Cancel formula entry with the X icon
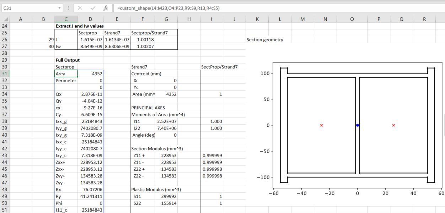Screen dimensions: 445x213 click(80, 7)
